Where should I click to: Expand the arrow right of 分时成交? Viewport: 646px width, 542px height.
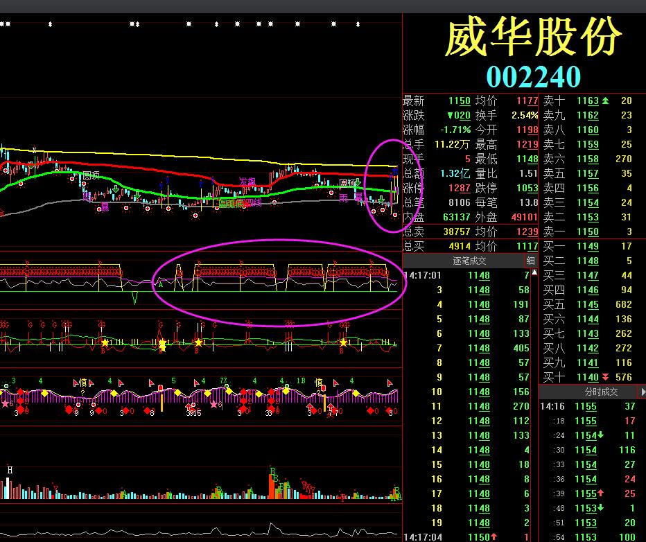pyautogui.click(x=642, y=392)
